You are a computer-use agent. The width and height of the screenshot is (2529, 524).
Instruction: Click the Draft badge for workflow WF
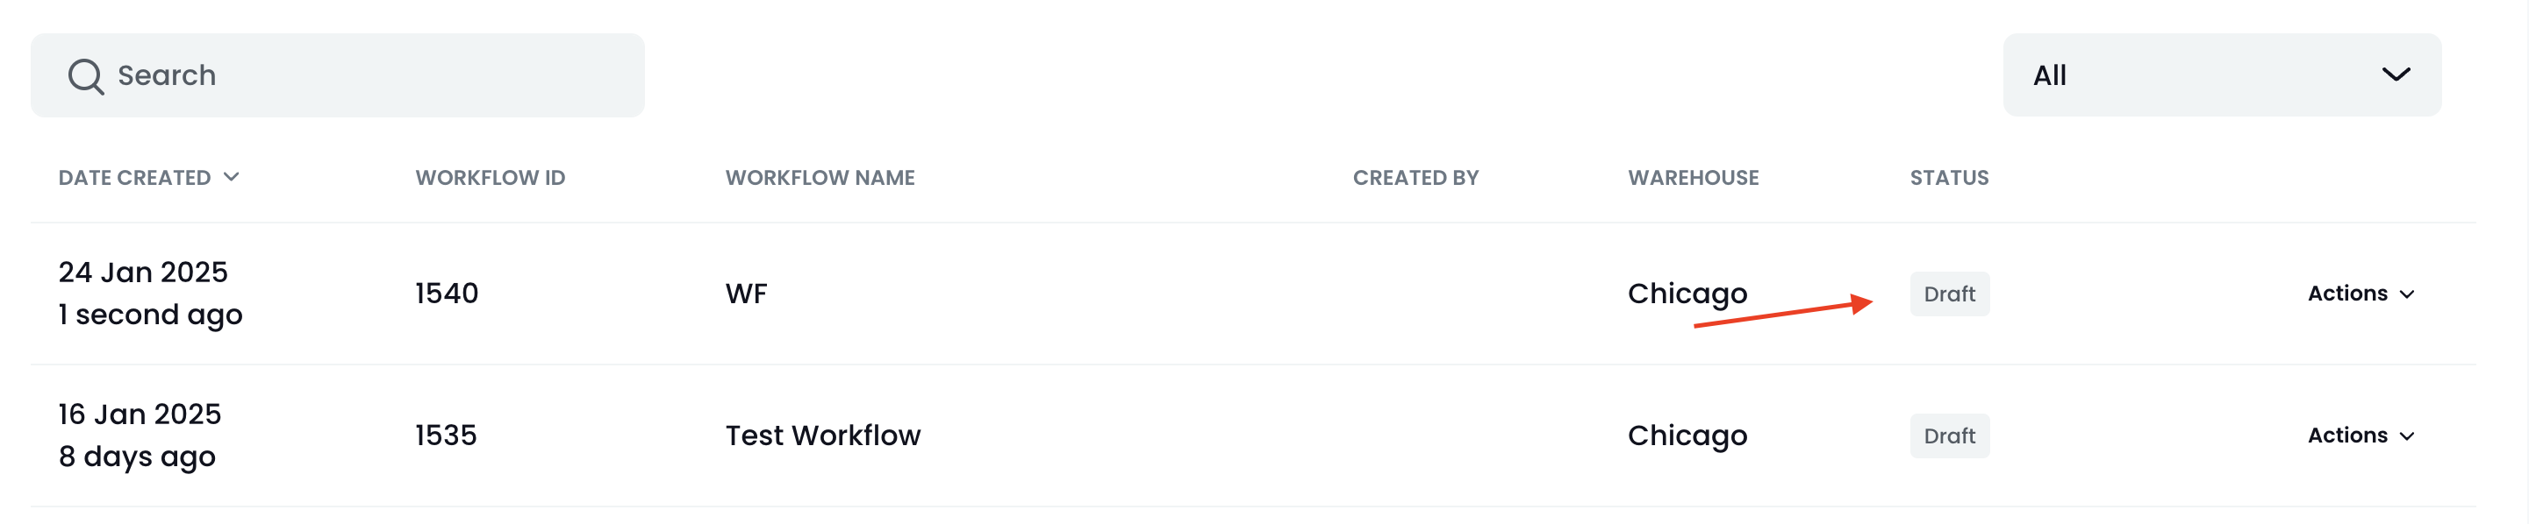click(x=1949, y=294)
